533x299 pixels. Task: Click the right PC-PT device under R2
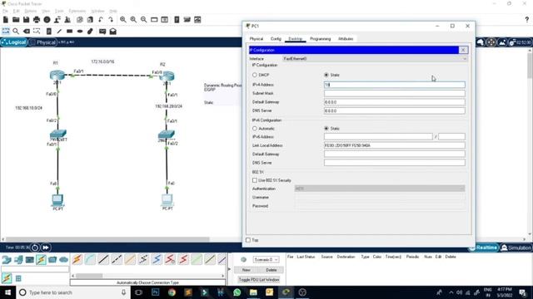tap(167, 199)
